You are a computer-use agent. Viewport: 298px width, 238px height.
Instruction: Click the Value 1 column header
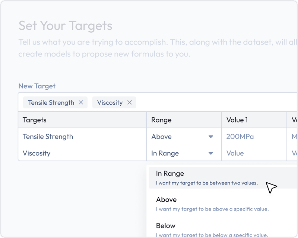(x=237, y=120)
